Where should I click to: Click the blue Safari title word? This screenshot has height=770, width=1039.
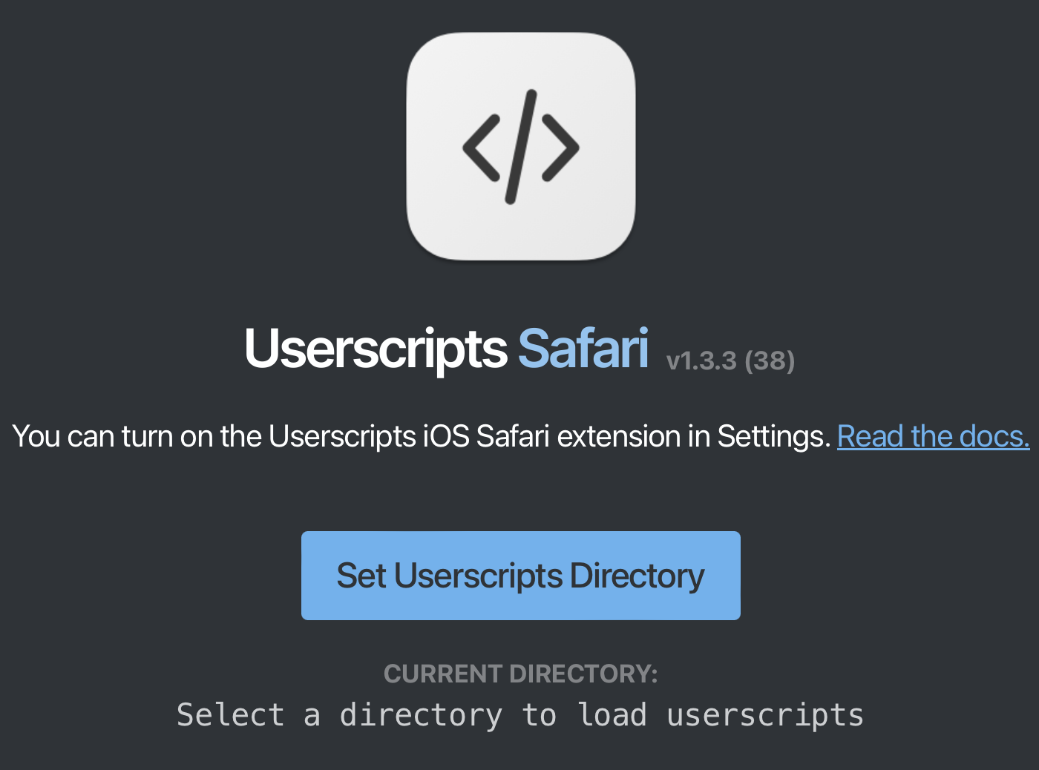coord(583,349)
